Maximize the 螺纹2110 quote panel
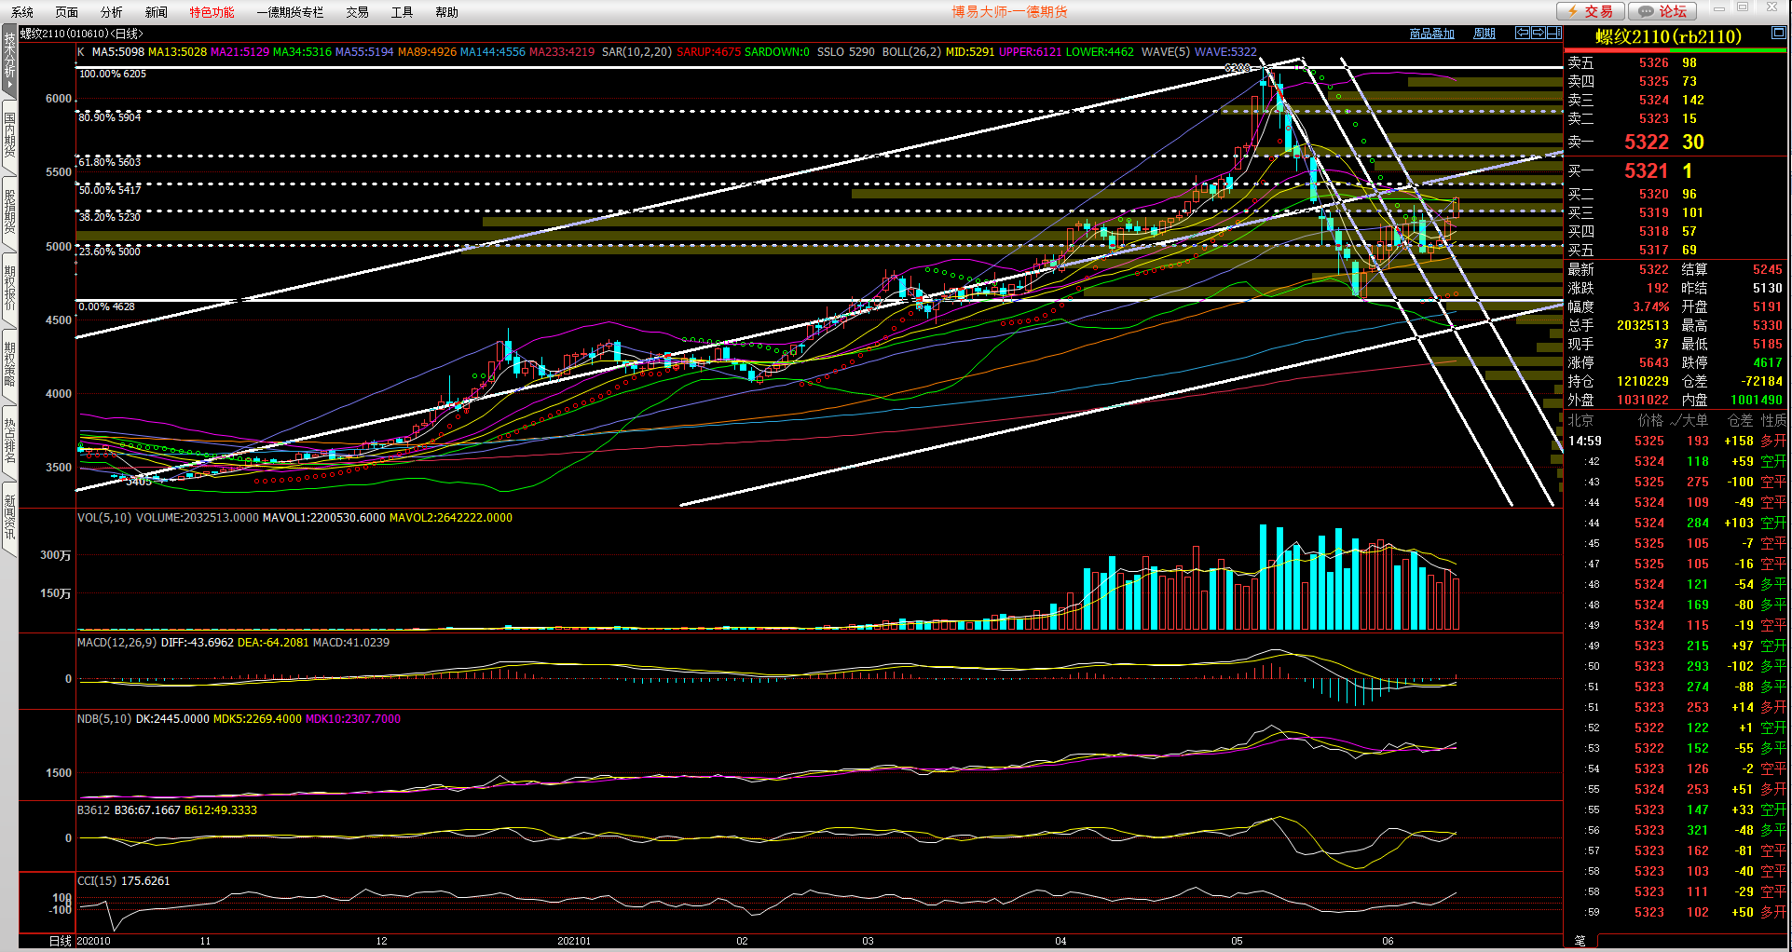 (1778, 34)
